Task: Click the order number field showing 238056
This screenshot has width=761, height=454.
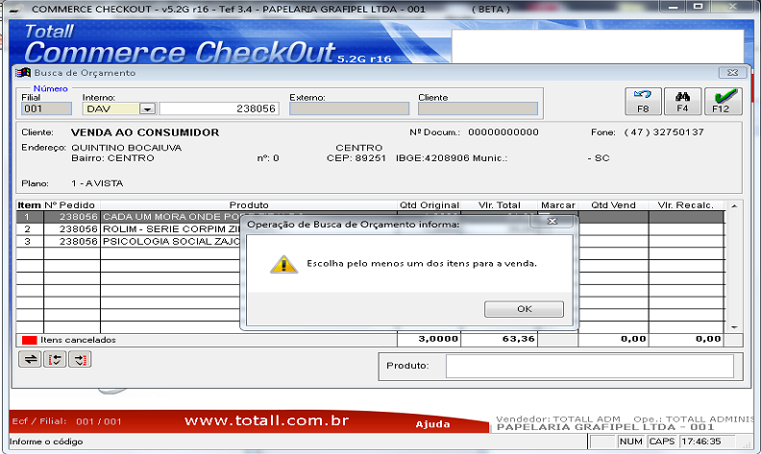Action: [x=219, y=109]
